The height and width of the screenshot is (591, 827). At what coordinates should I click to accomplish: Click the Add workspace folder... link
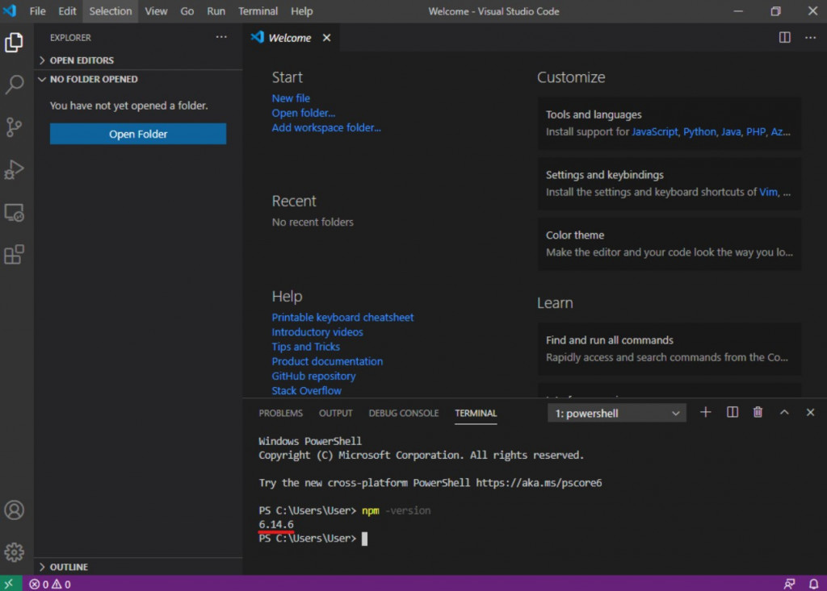point(326,127)
